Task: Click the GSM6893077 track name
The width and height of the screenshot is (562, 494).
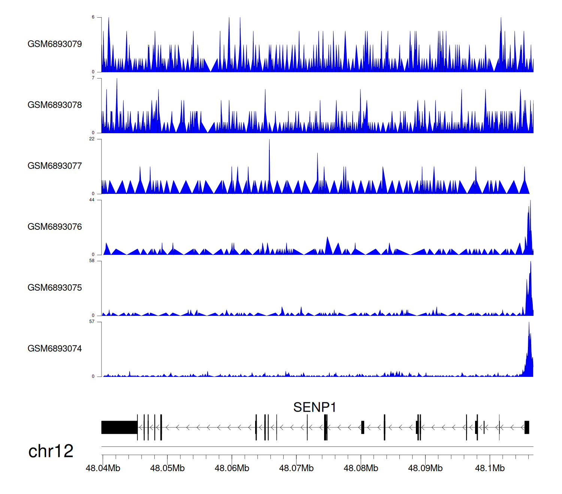Action: click(x=55, y=166)
